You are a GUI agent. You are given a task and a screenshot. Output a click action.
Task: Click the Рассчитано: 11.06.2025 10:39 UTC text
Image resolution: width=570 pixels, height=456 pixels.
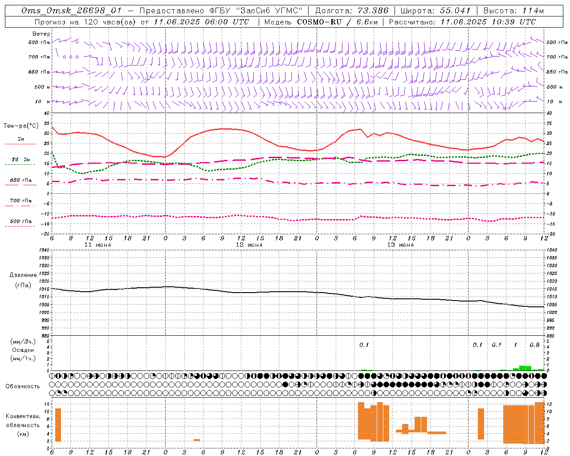[x=462, y=22]
